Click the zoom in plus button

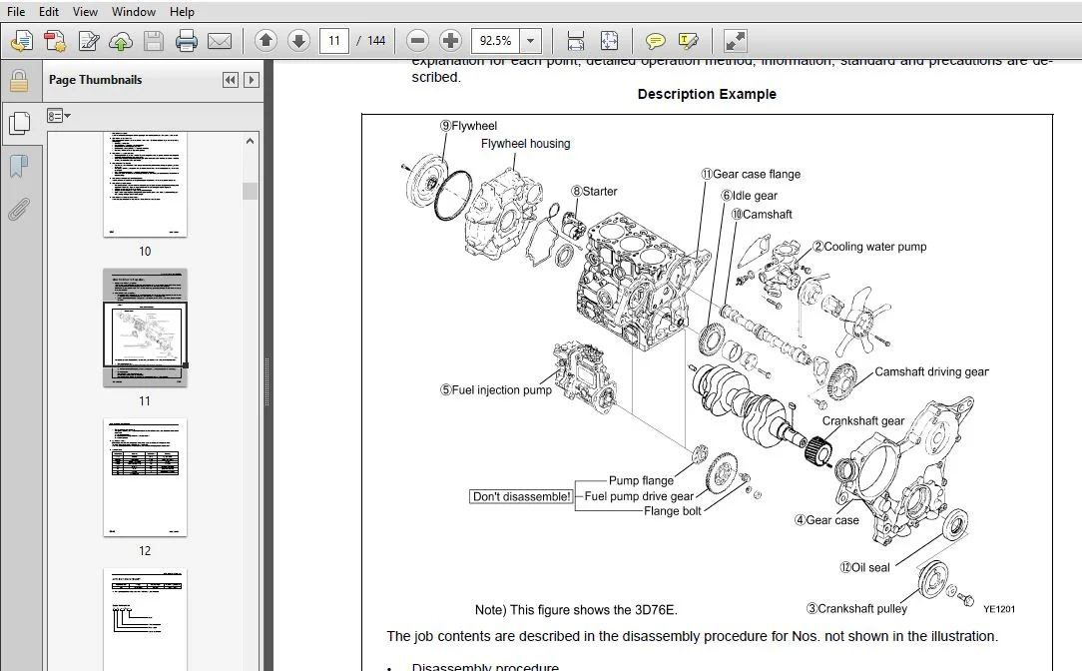(450, 41)
